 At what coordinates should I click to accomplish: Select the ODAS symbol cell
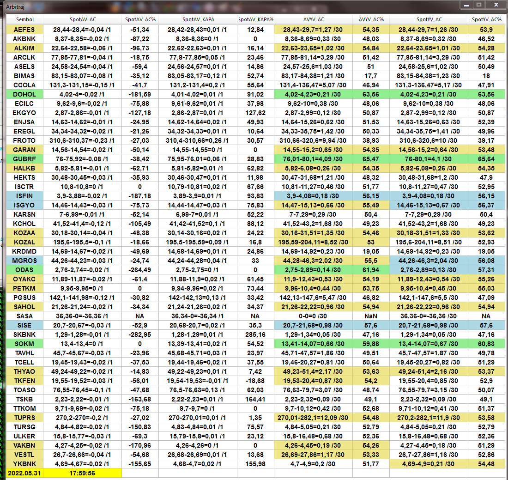pos(24,270)
